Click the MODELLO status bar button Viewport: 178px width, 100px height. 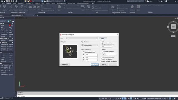[102, 99]
